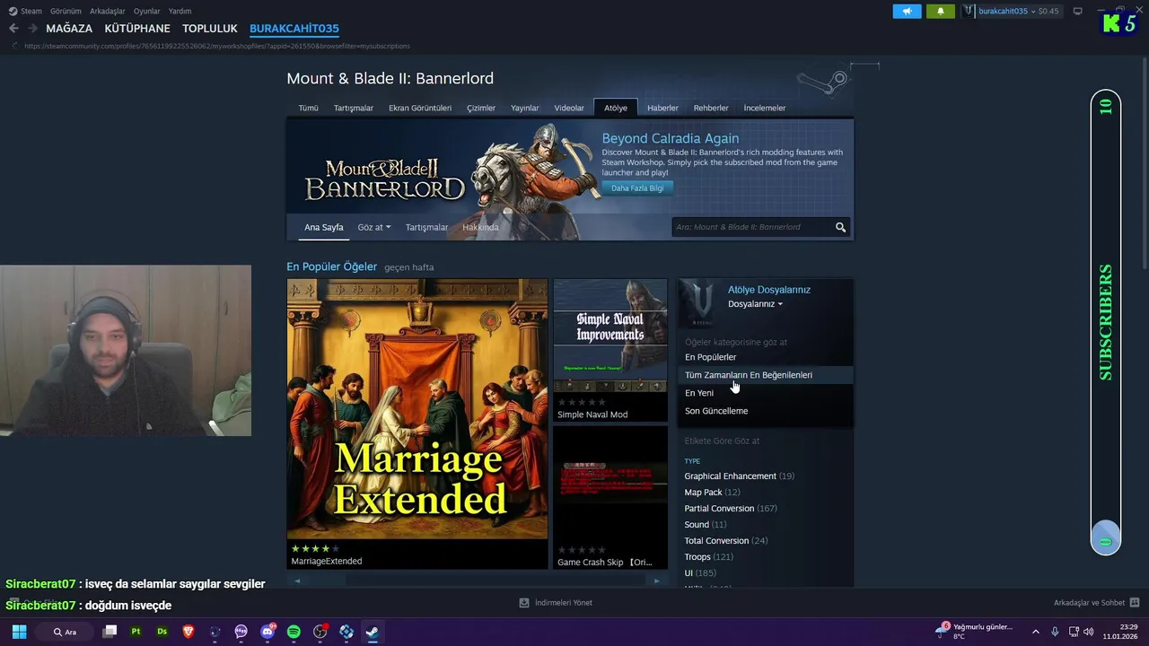Open Spotify from the taskbar
The image size is (1149, 646).
[x=294, y=632]
